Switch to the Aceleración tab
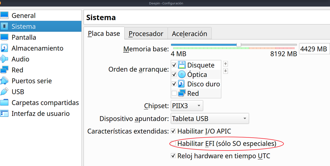Viewport: 330px width, 166px height. tap(189, 34)
